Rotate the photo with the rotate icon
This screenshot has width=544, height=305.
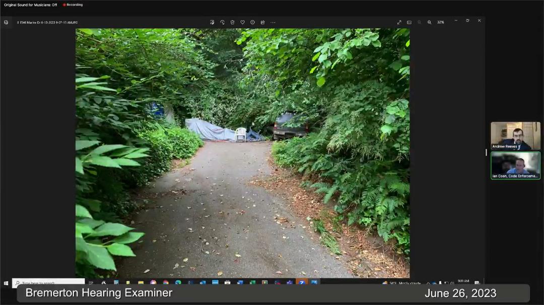coord(222,22)
